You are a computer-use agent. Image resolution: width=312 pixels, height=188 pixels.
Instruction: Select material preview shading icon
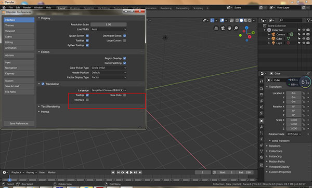[x=245, y=20]
